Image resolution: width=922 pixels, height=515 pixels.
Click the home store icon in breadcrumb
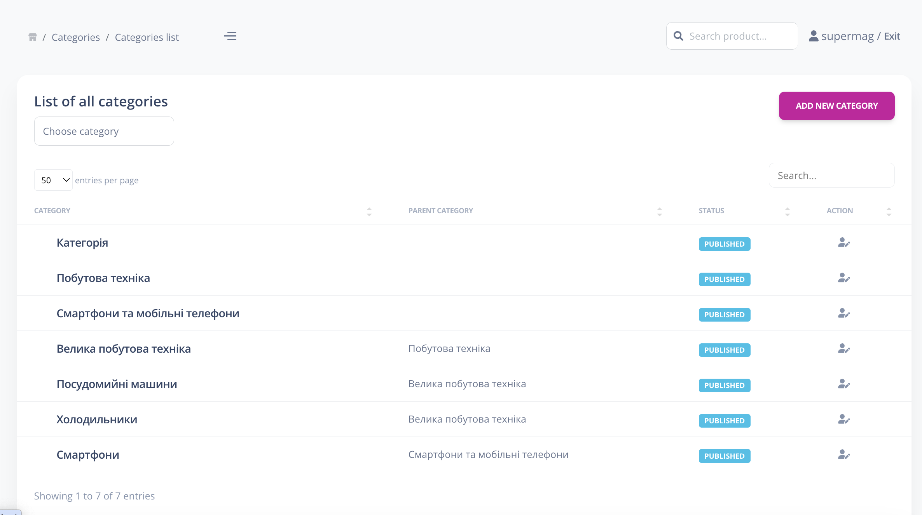(33, 37)
